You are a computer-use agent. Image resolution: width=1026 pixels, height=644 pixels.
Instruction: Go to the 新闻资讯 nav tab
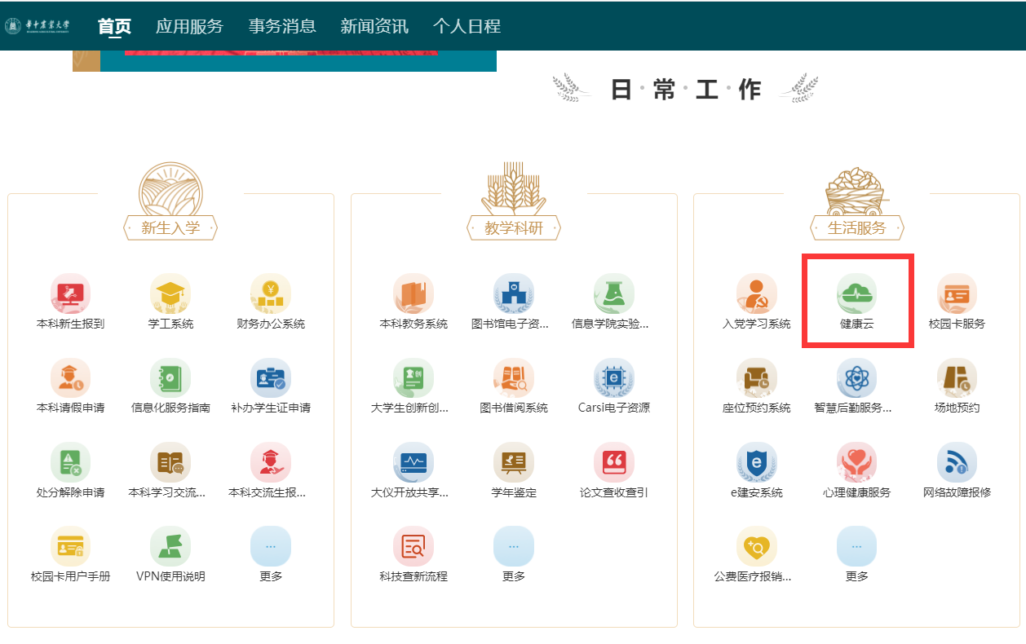[374, 26]
